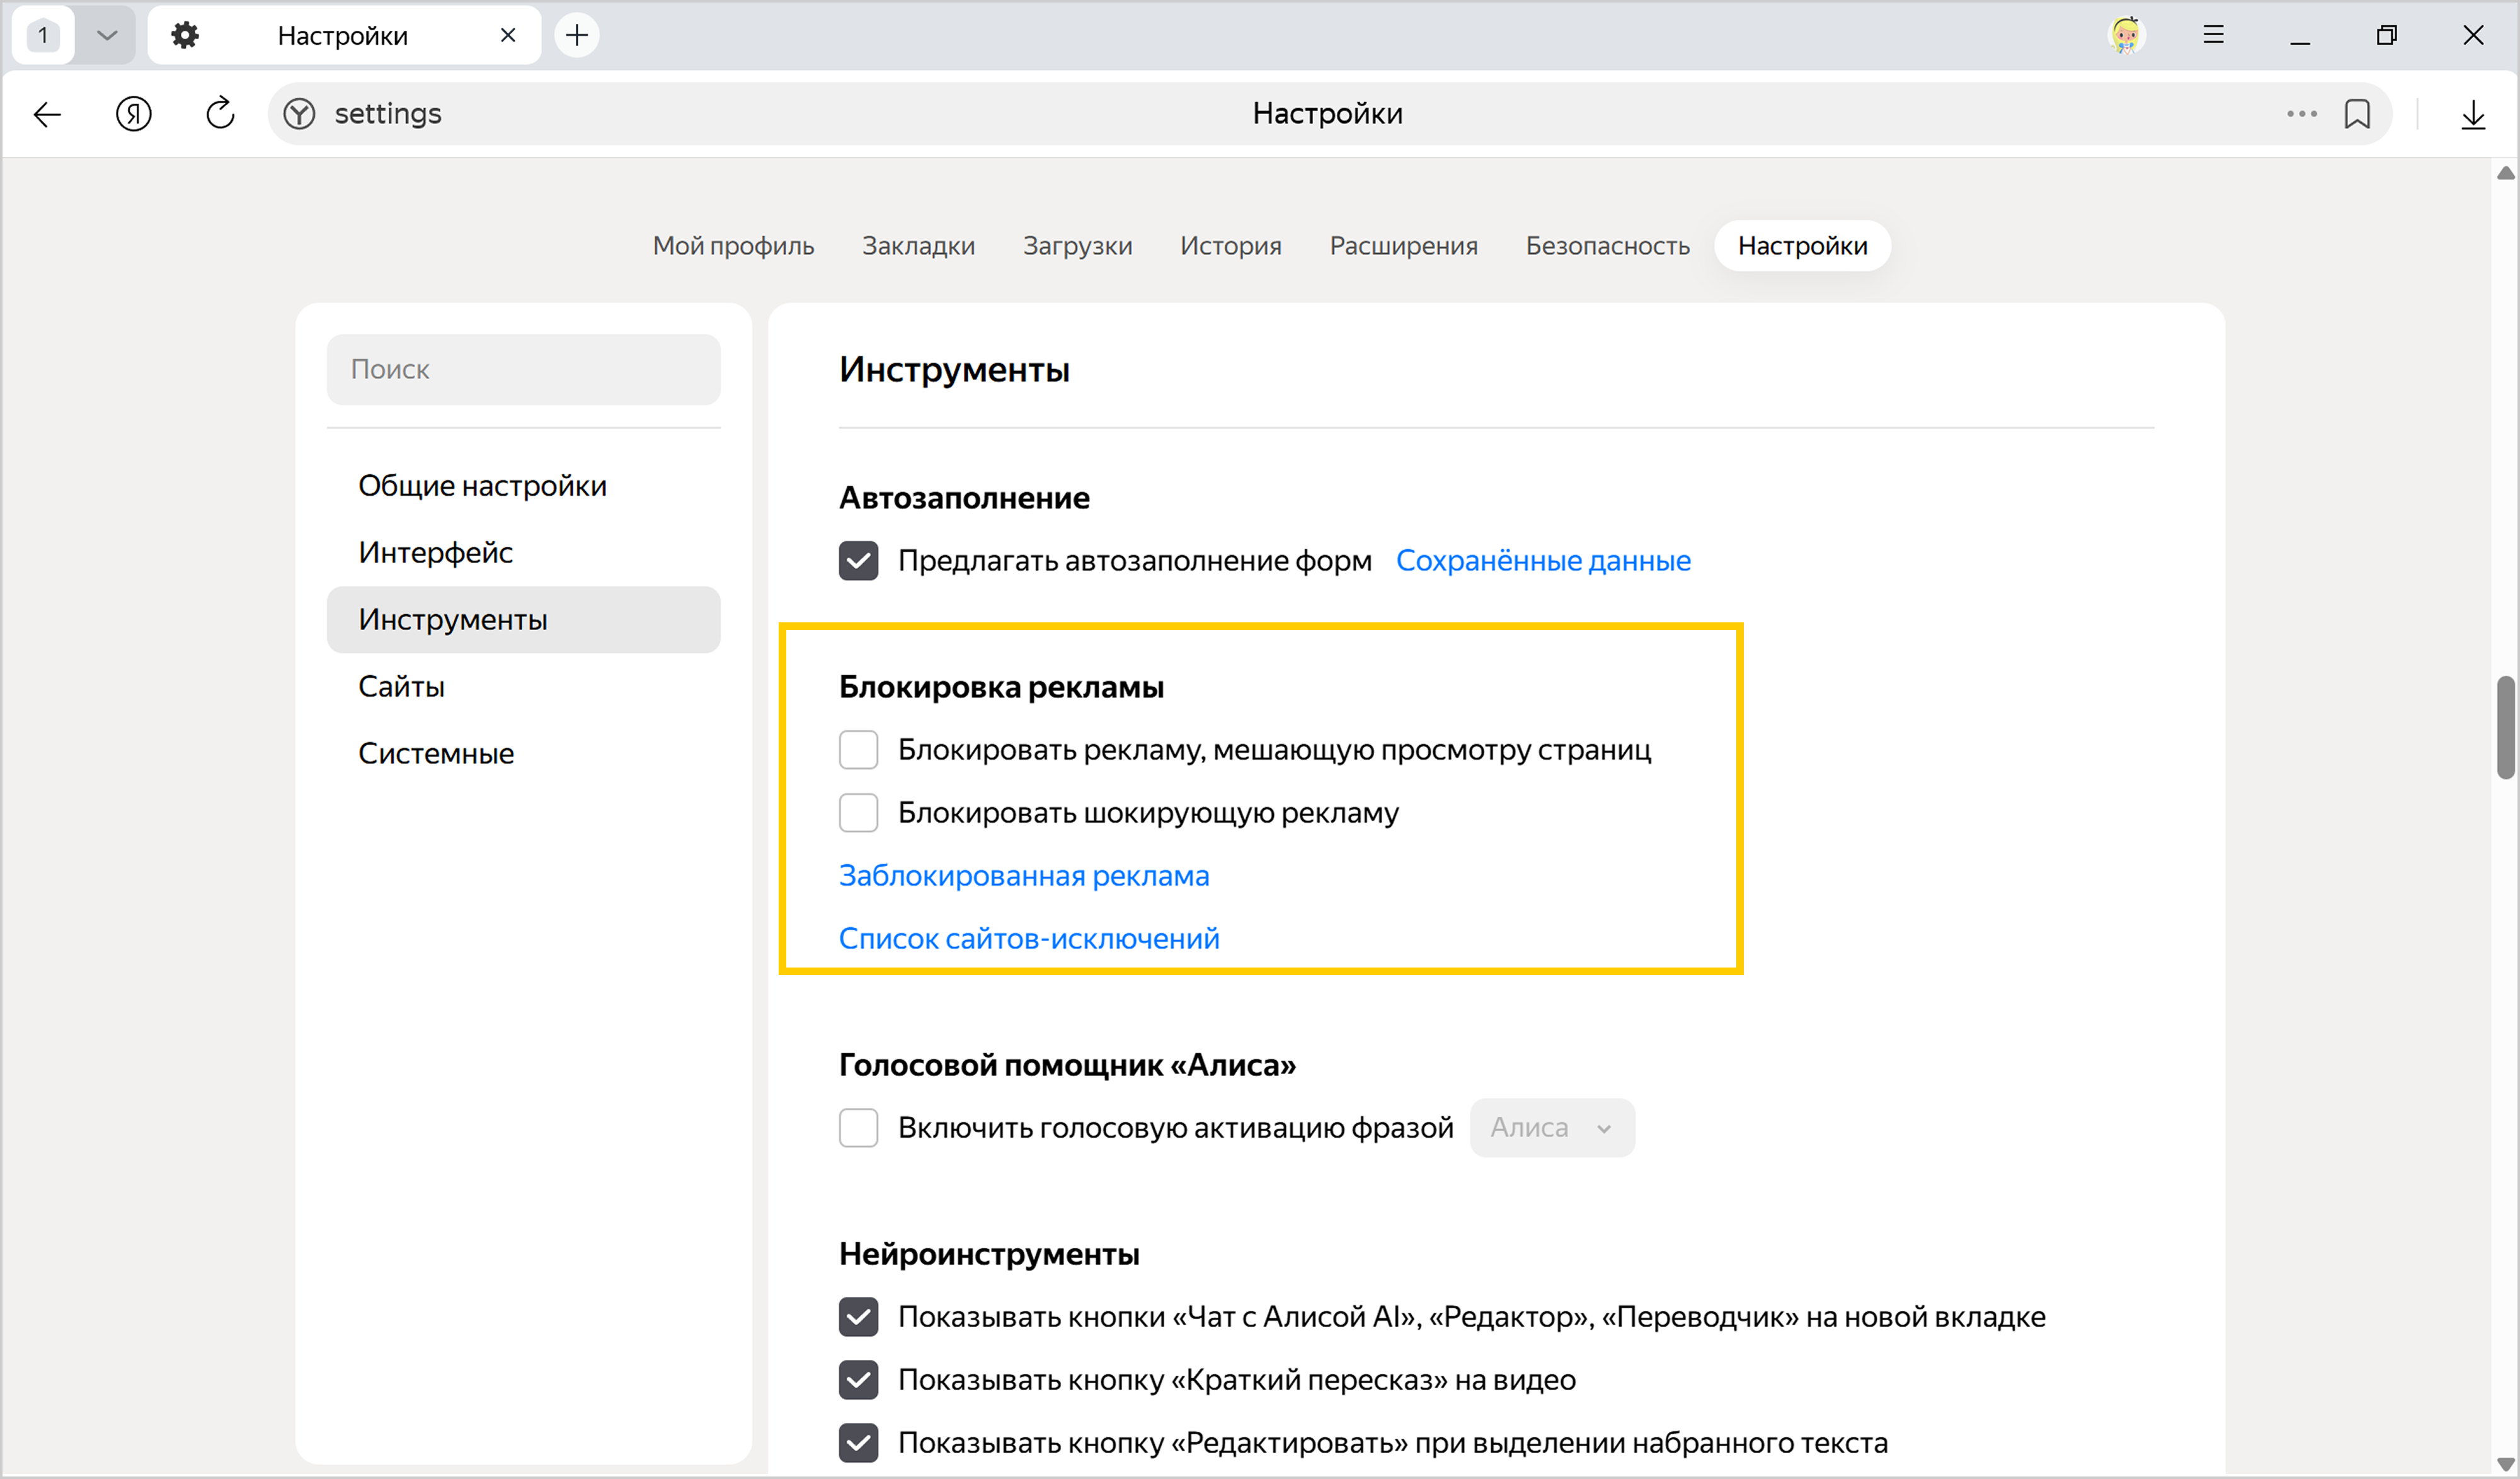2520x1479 pixels.
Task: Open downloads via arrow icon
Action: (x=2472, y=114)
